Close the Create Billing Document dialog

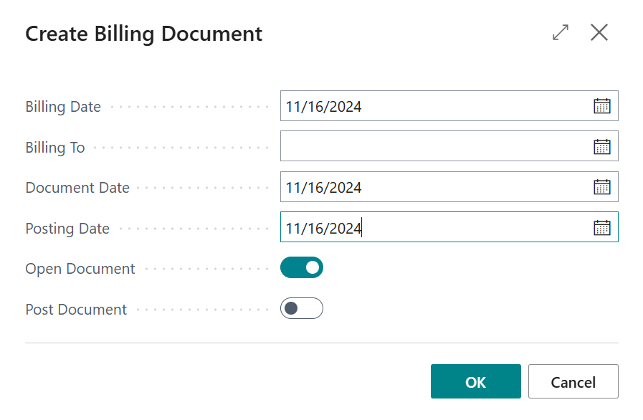[599, 33]
